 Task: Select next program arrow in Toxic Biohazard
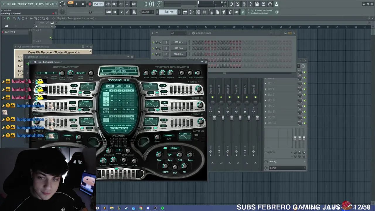pyautogui.click(x=135, y=71)
